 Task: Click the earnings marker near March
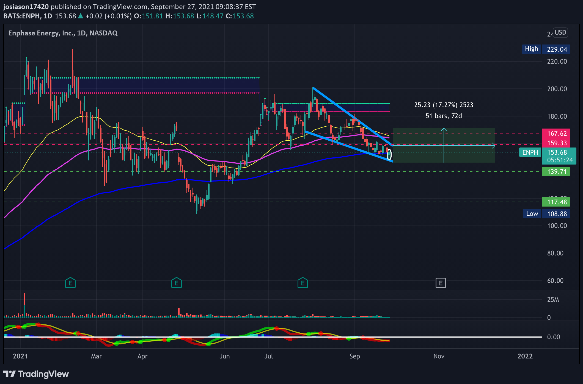pyautogui.click(x=70, y=283)
